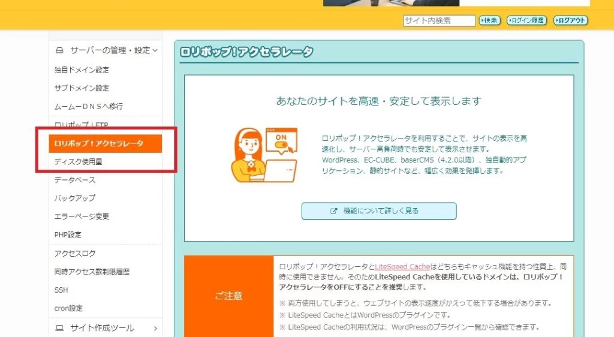614x337 pixels.
Task: Click the ご注意 orange label
Action: [228, 296]
